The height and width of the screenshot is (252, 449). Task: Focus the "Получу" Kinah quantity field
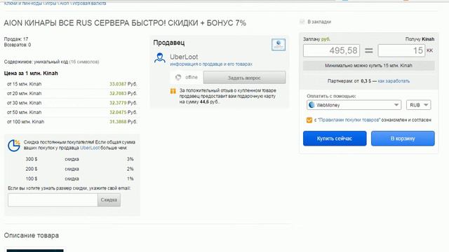[401, 50]
